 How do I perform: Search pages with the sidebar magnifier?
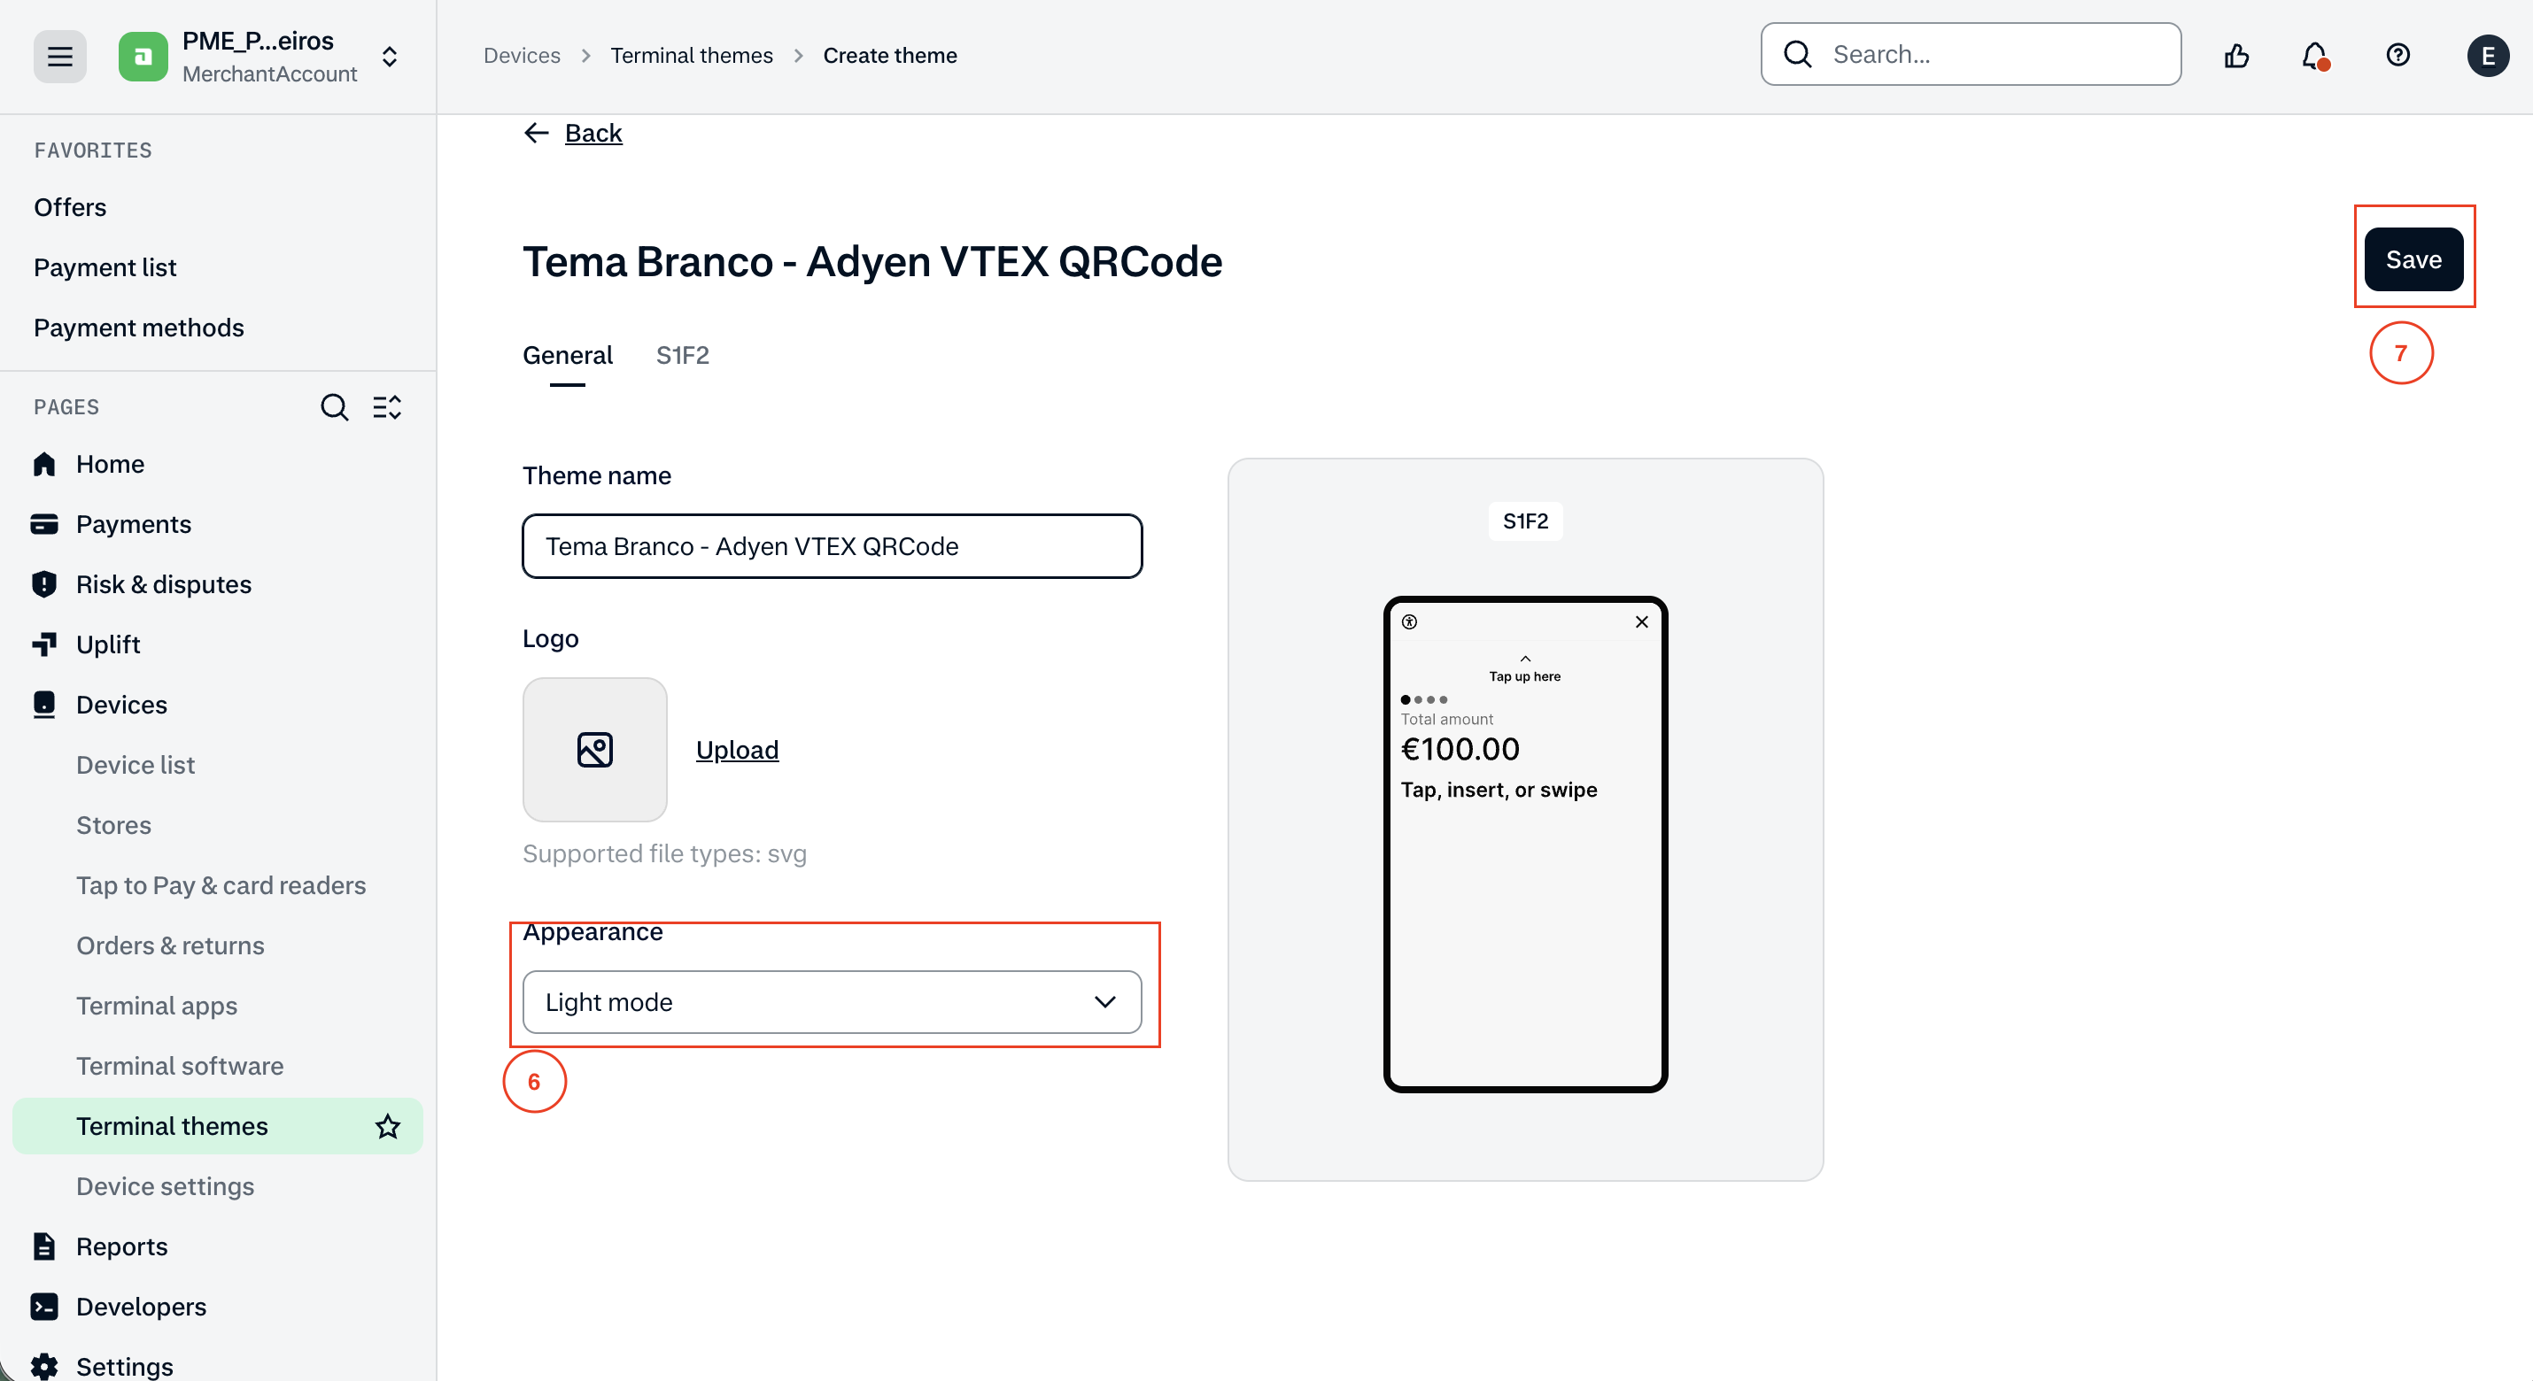[x=334, y=407]
